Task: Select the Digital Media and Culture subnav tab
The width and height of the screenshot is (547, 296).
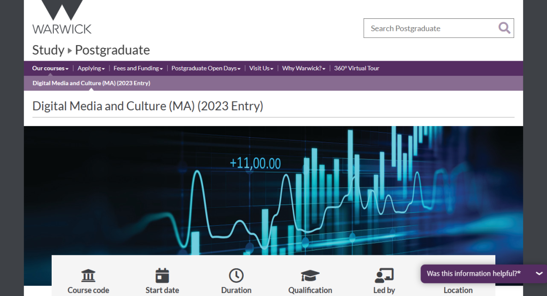Action: (91, 83)
